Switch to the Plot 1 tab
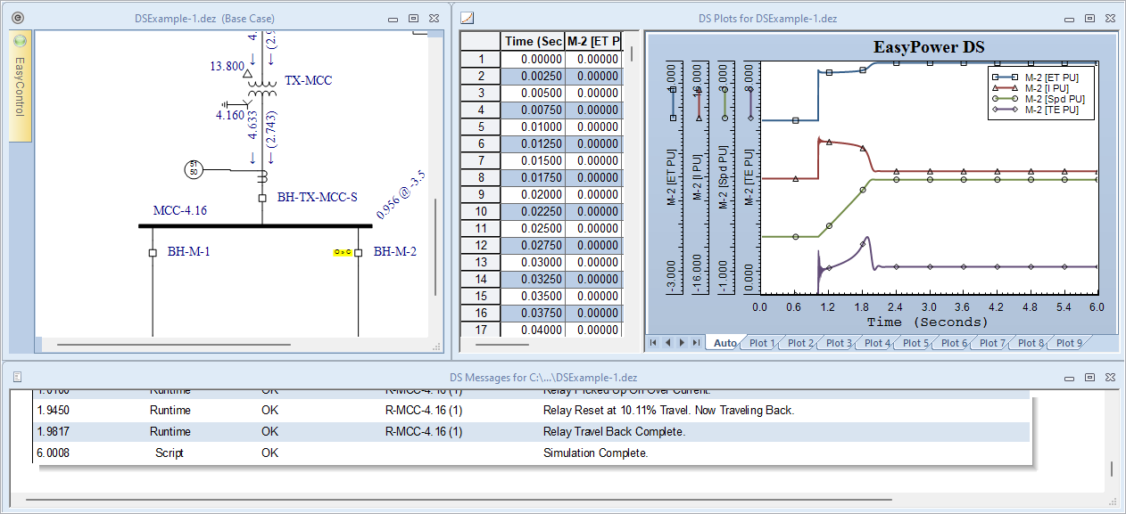 pyautogui.click(x=763, y=343)
